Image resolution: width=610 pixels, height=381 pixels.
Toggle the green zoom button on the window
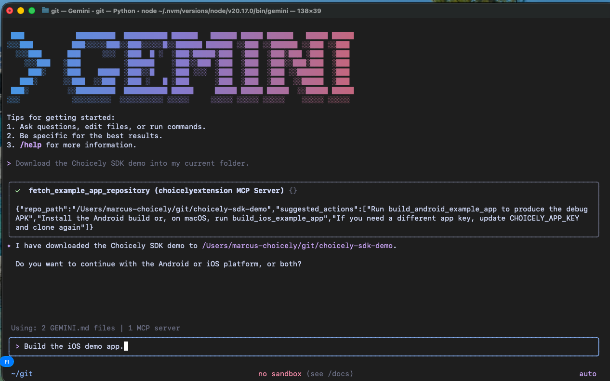31,10
